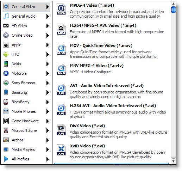Expand the Sony Ericsson submenu arrow
182x171 pixels.
(48, 83)
